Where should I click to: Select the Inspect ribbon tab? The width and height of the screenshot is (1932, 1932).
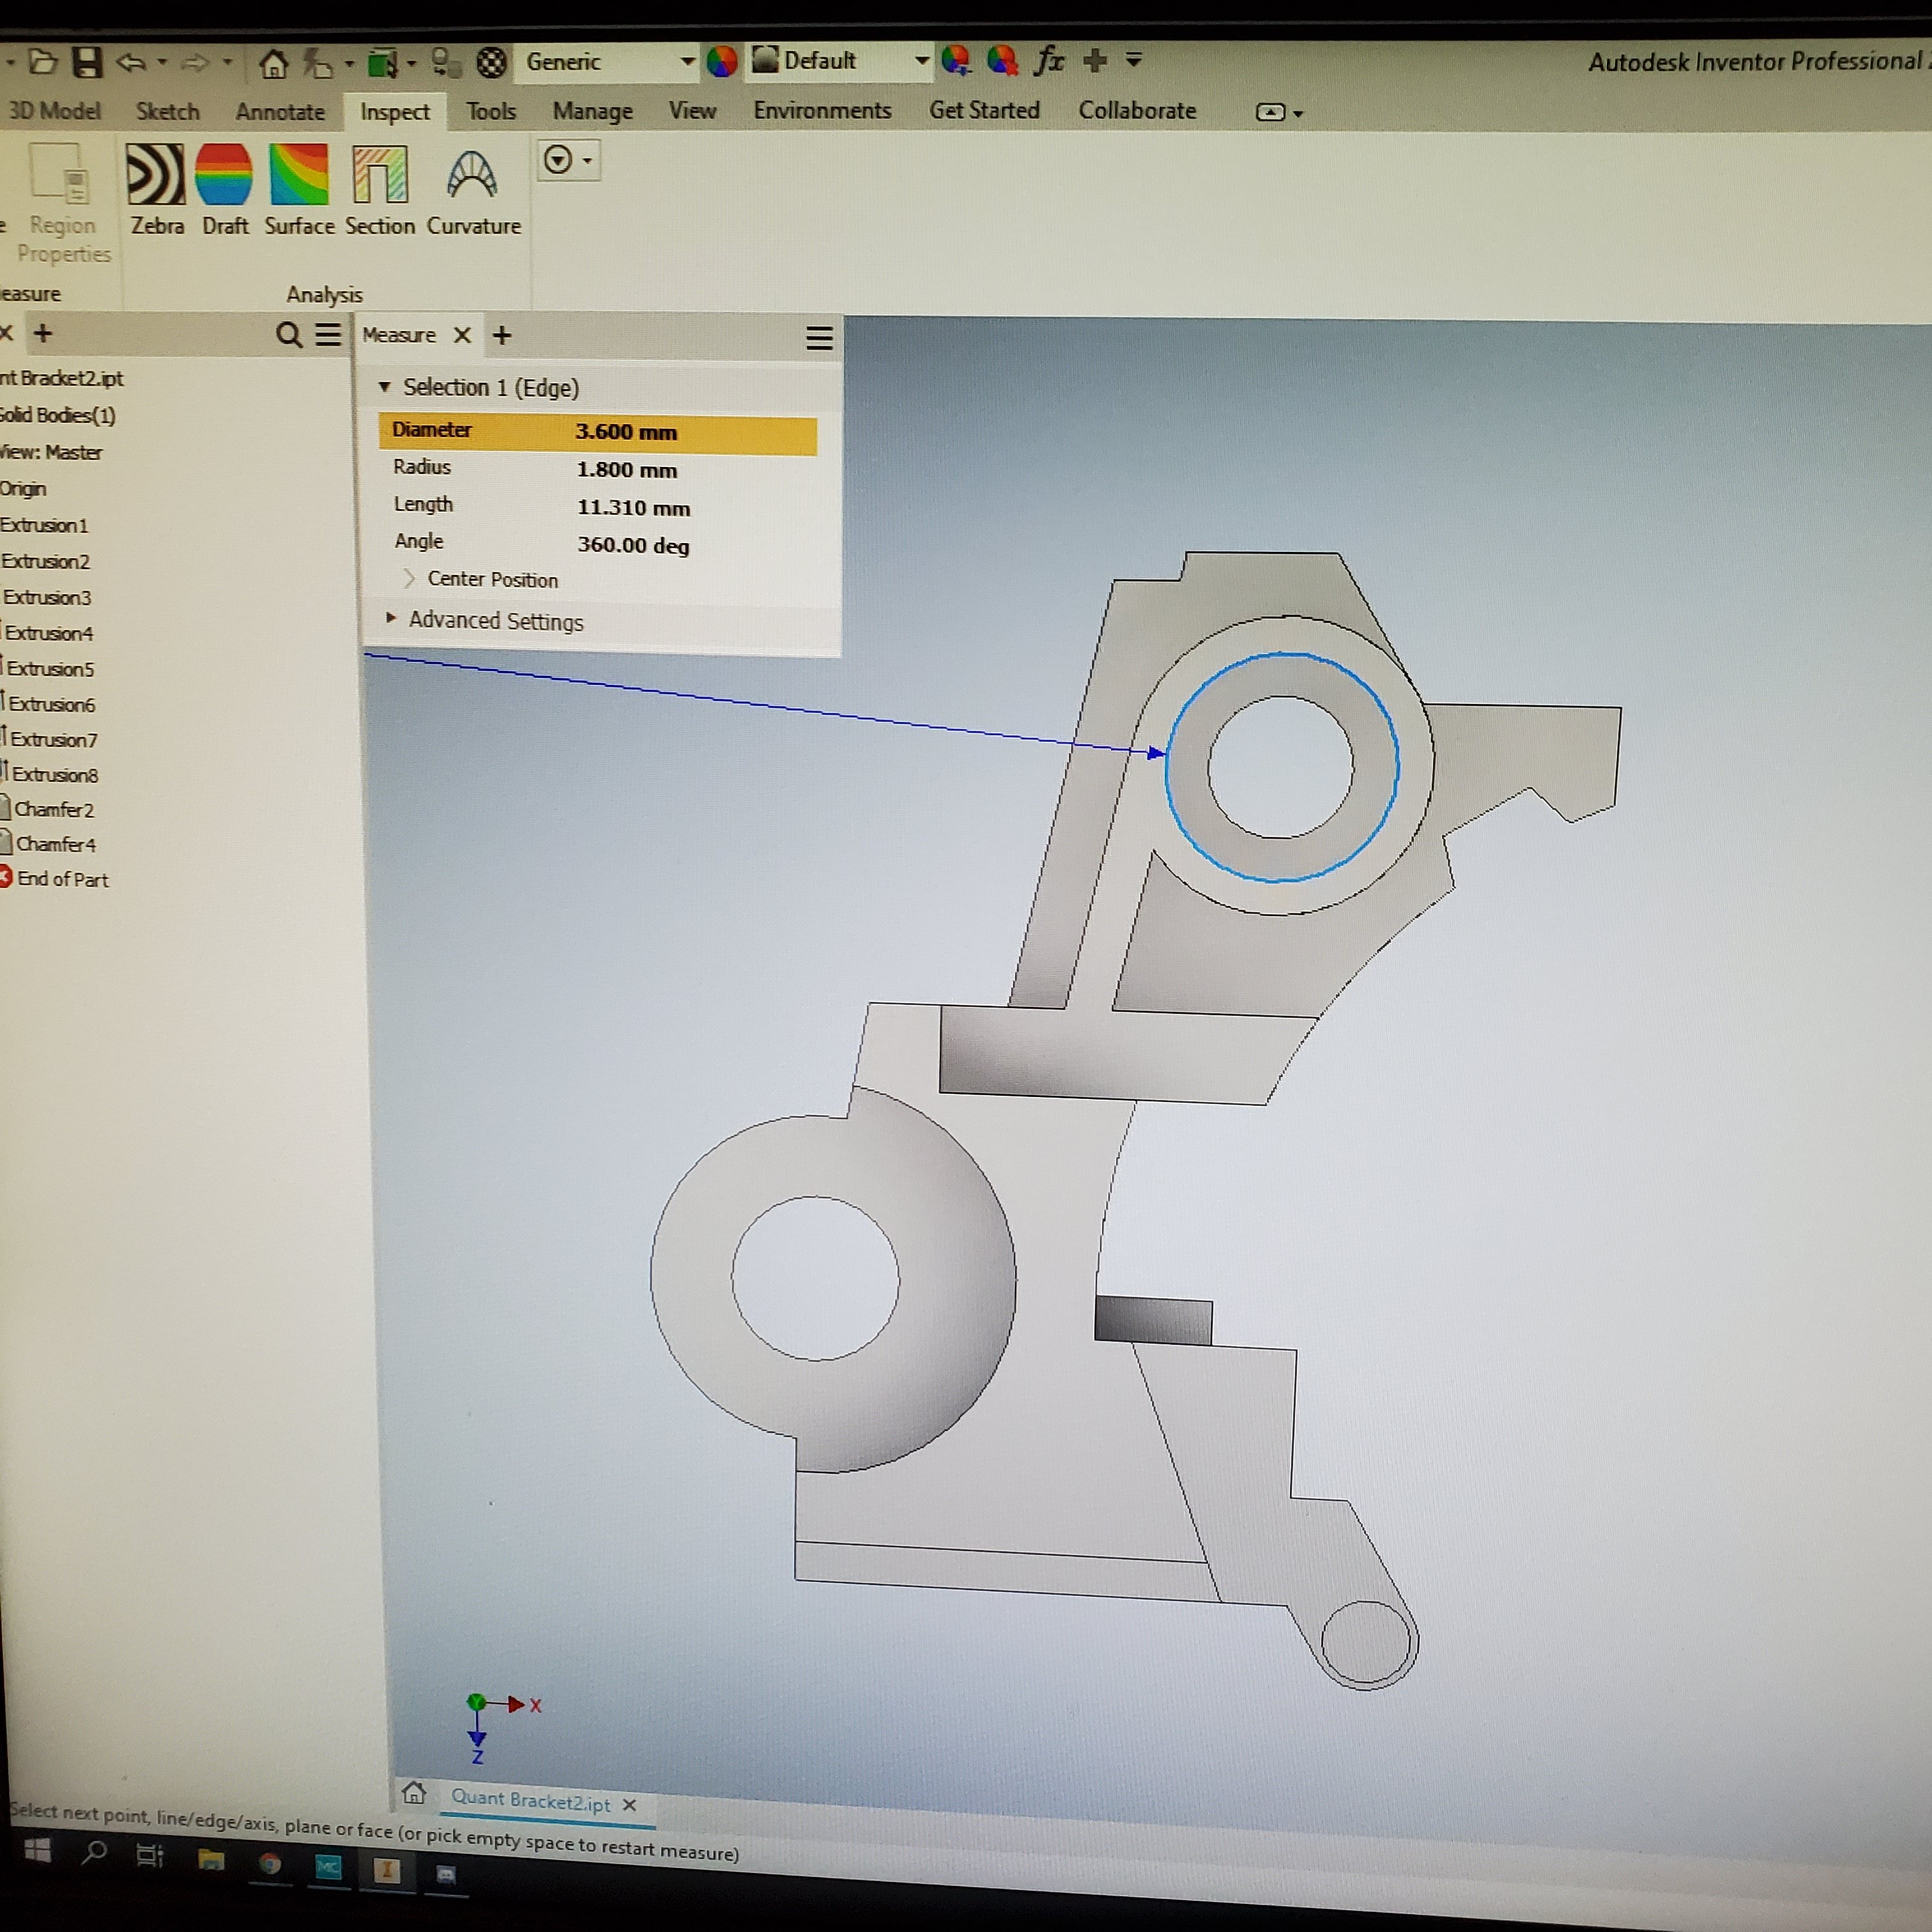[x=395, y=112]
